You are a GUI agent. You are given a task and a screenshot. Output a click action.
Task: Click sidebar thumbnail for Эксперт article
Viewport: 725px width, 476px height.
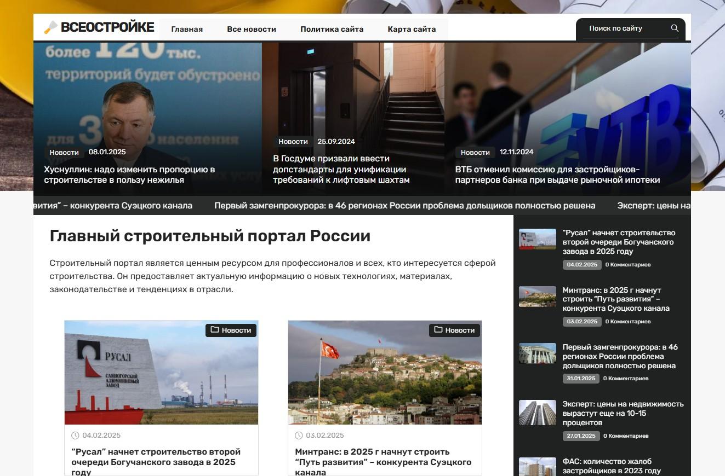(x=538, y=413)
